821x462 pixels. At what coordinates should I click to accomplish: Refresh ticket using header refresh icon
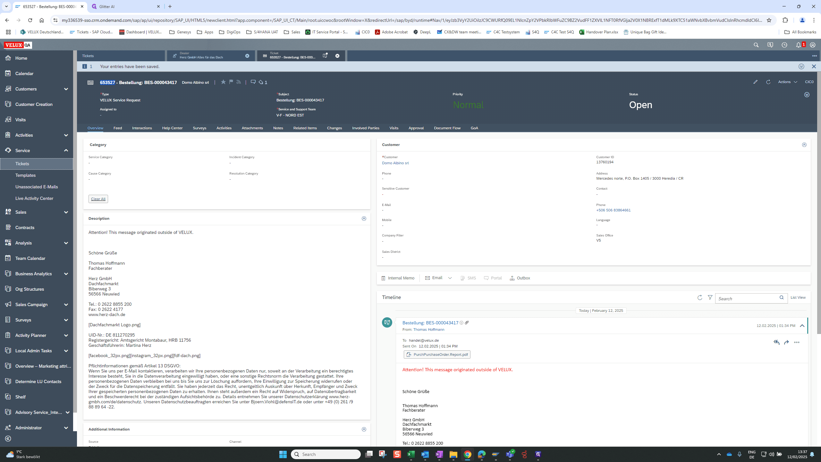768,82
